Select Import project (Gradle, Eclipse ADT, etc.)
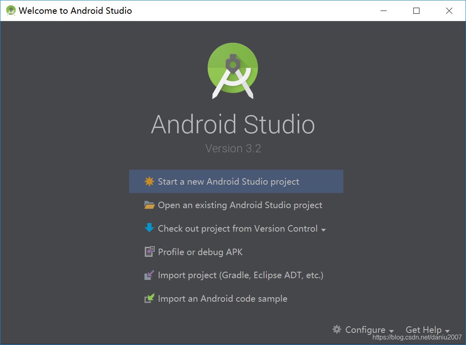466x345 pixels. click(x=236, y=275)
